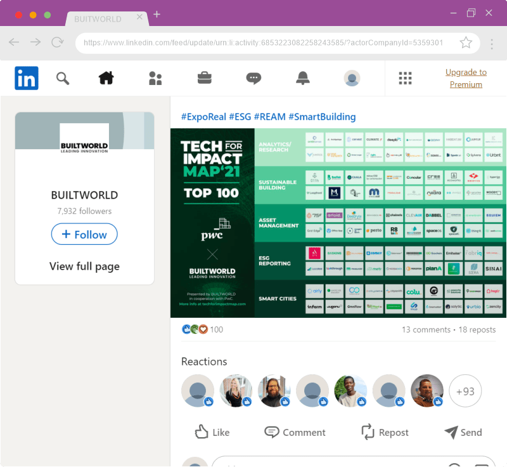Open a new browser tab
Screen dimensions: 507x467
click(157, 14)
